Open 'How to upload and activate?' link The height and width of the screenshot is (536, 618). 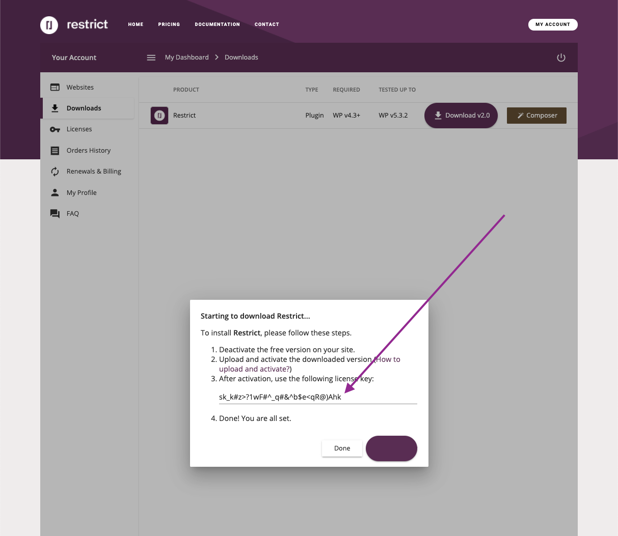(310, 364)
